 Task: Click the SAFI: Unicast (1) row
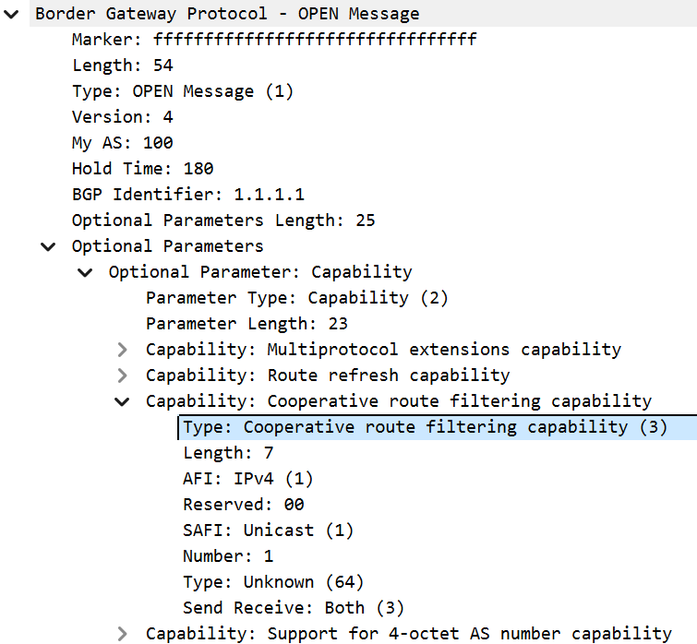(268, 531)
